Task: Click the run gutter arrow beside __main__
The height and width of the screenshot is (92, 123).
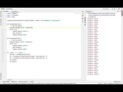Action: [x=5, y=53]
